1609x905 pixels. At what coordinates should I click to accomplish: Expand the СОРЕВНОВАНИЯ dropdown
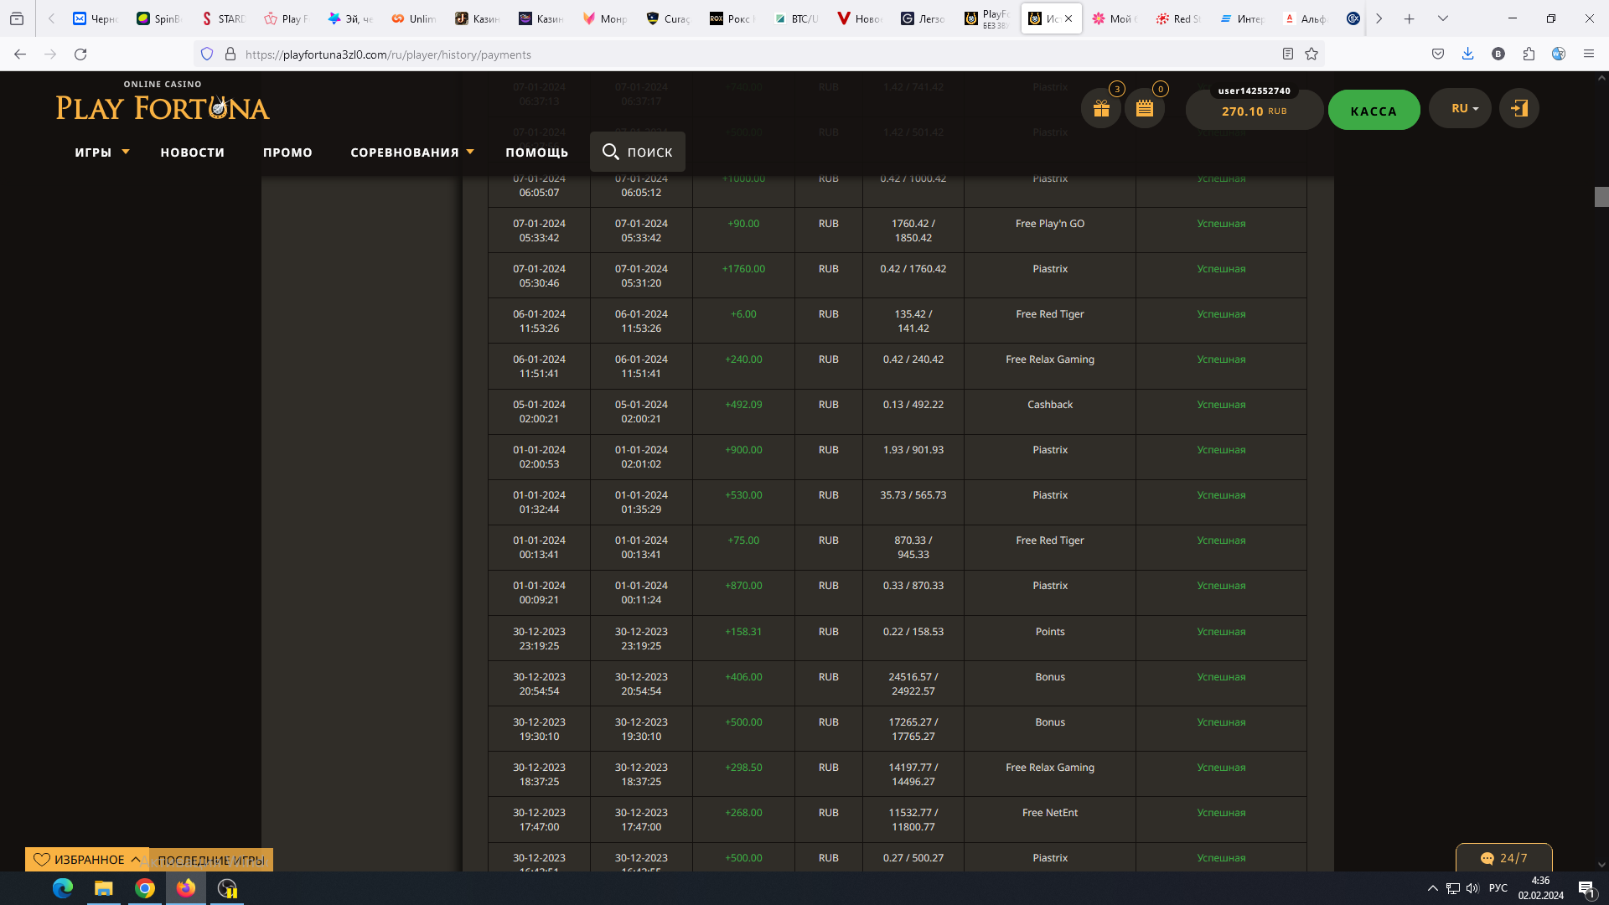click(x=411, y=153)
